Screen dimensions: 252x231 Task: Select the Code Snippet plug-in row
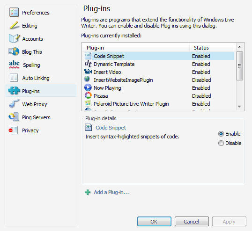click(x=159, y=56)
